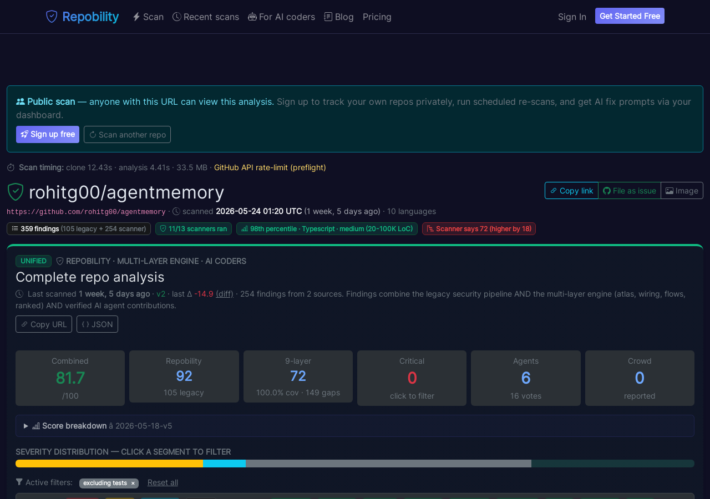The height and width of the screenshot is (499, 710).
Task: Click the Reset all filters link
Action: click(163, 482)
